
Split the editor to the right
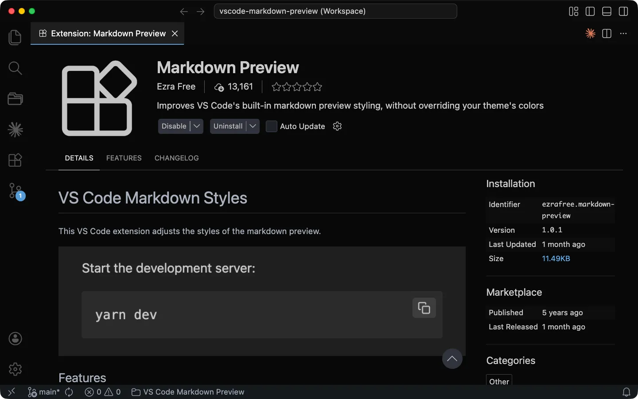click(607, 34)
